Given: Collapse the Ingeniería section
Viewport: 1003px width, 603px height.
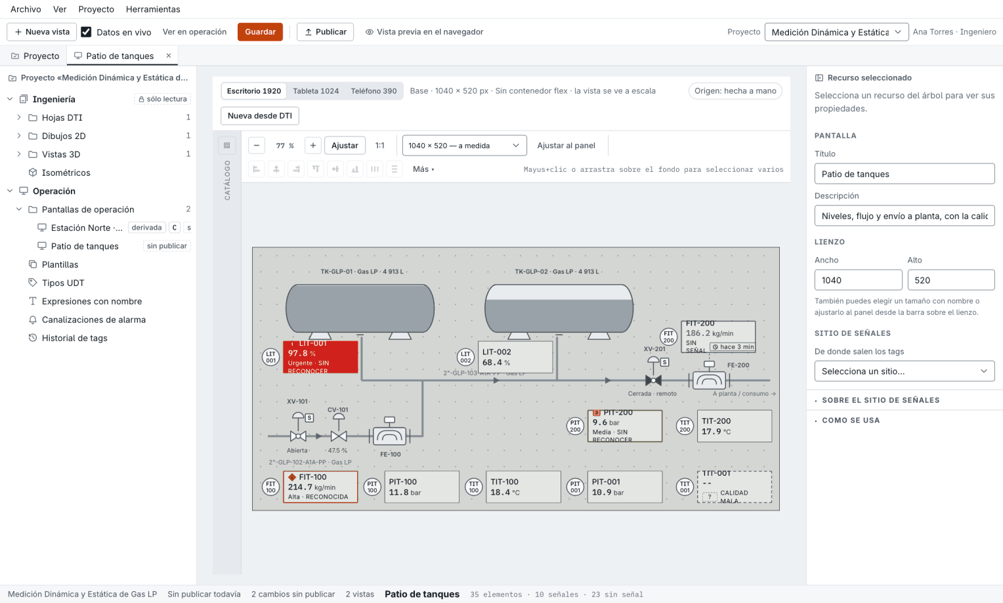Looking at the screenshot, I should pos(10,99).
